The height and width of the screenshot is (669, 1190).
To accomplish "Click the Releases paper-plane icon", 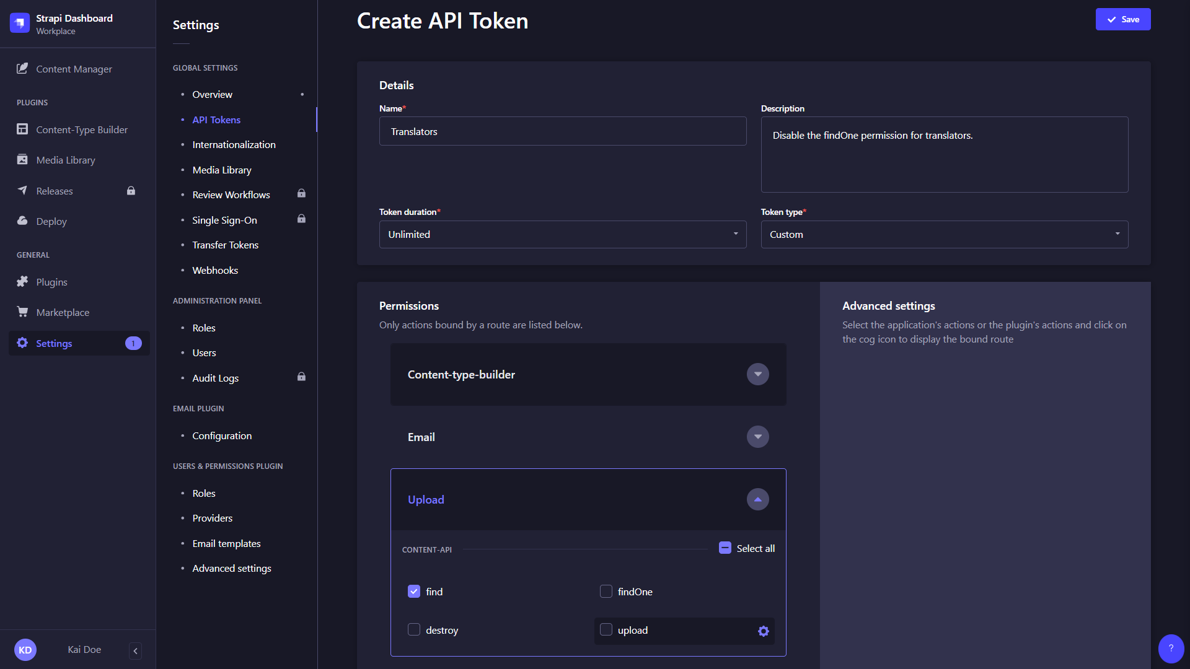I will 22,190.
